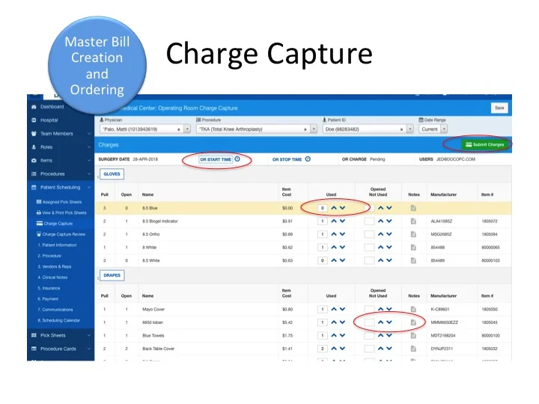Open the Procedure dropdown arrow
The width and height of the screenshot is (539, 404).
314,129
